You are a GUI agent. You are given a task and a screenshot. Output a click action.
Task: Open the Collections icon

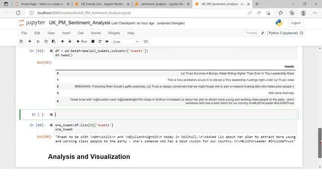click(x=292, y=13)
